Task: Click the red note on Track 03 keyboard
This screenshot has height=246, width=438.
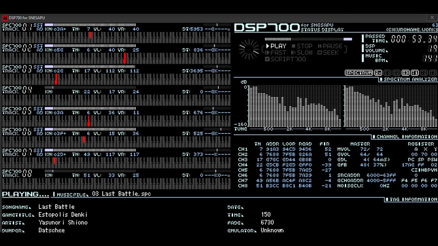Action: [x=56, y=79]
